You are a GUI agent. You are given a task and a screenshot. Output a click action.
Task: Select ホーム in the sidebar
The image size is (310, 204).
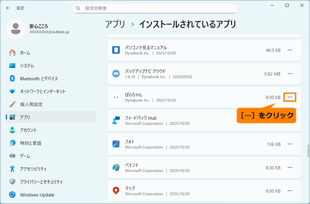pyautogui.click(x=51, y=53)
